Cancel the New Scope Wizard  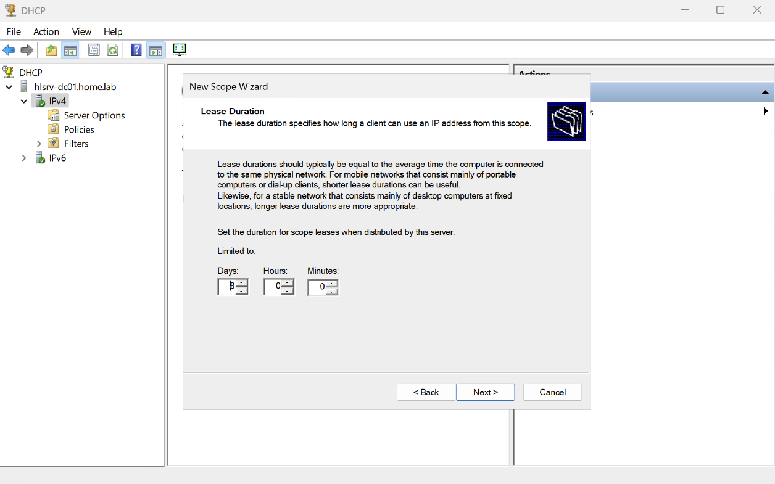tap(552, 392)
